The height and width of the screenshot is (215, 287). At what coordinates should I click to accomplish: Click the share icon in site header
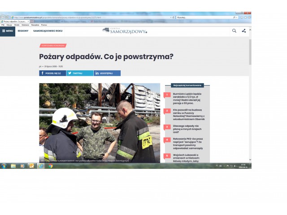(x=244, y=31)
